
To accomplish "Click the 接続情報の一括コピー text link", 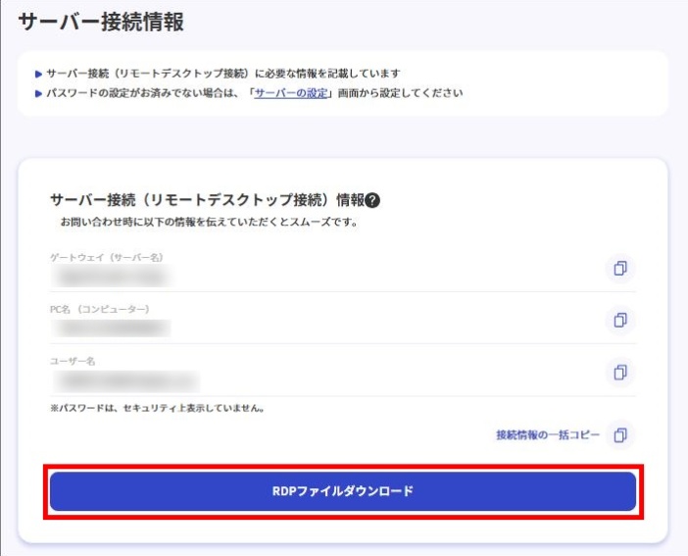I will point(548,435).
